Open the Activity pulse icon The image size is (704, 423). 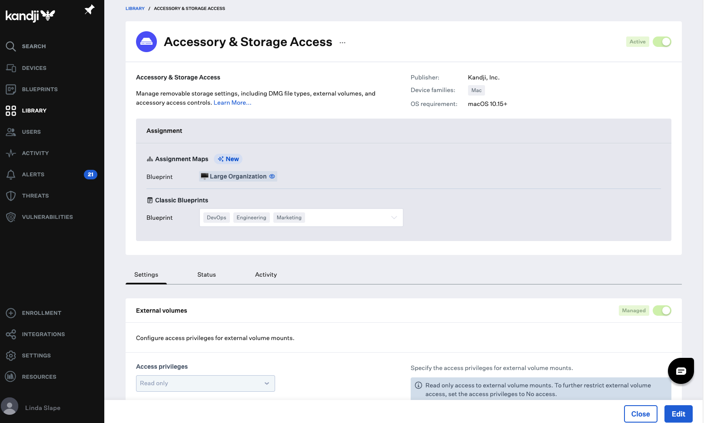[x=11, y=153]
